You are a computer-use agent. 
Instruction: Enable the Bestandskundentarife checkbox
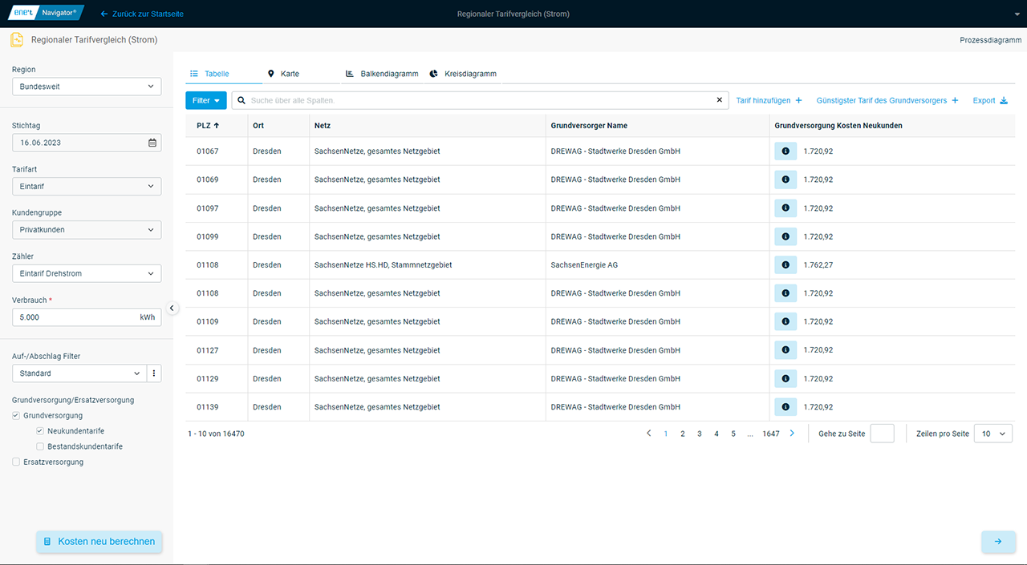pyautogui.click(x=40, y=446)
